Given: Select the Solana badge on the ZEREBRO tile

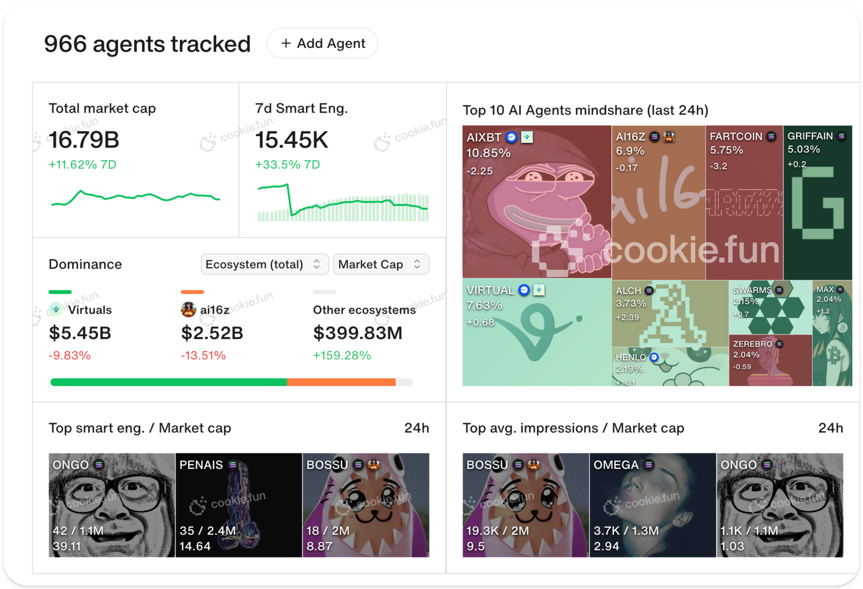Looking at the screenshot, I should tap(779, 344).
